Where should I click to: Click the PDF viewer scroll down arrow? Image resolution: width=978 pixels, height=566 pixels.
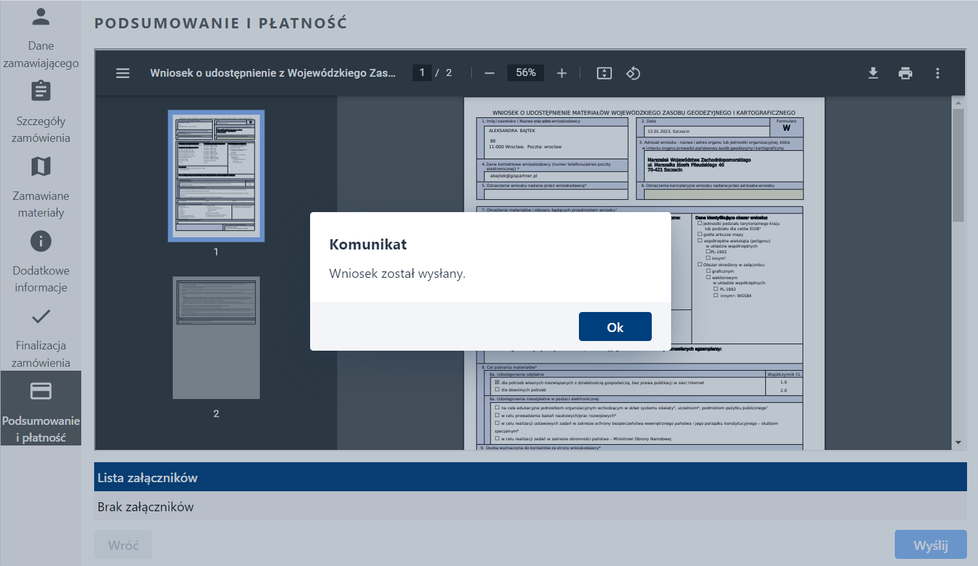(958, 442)
